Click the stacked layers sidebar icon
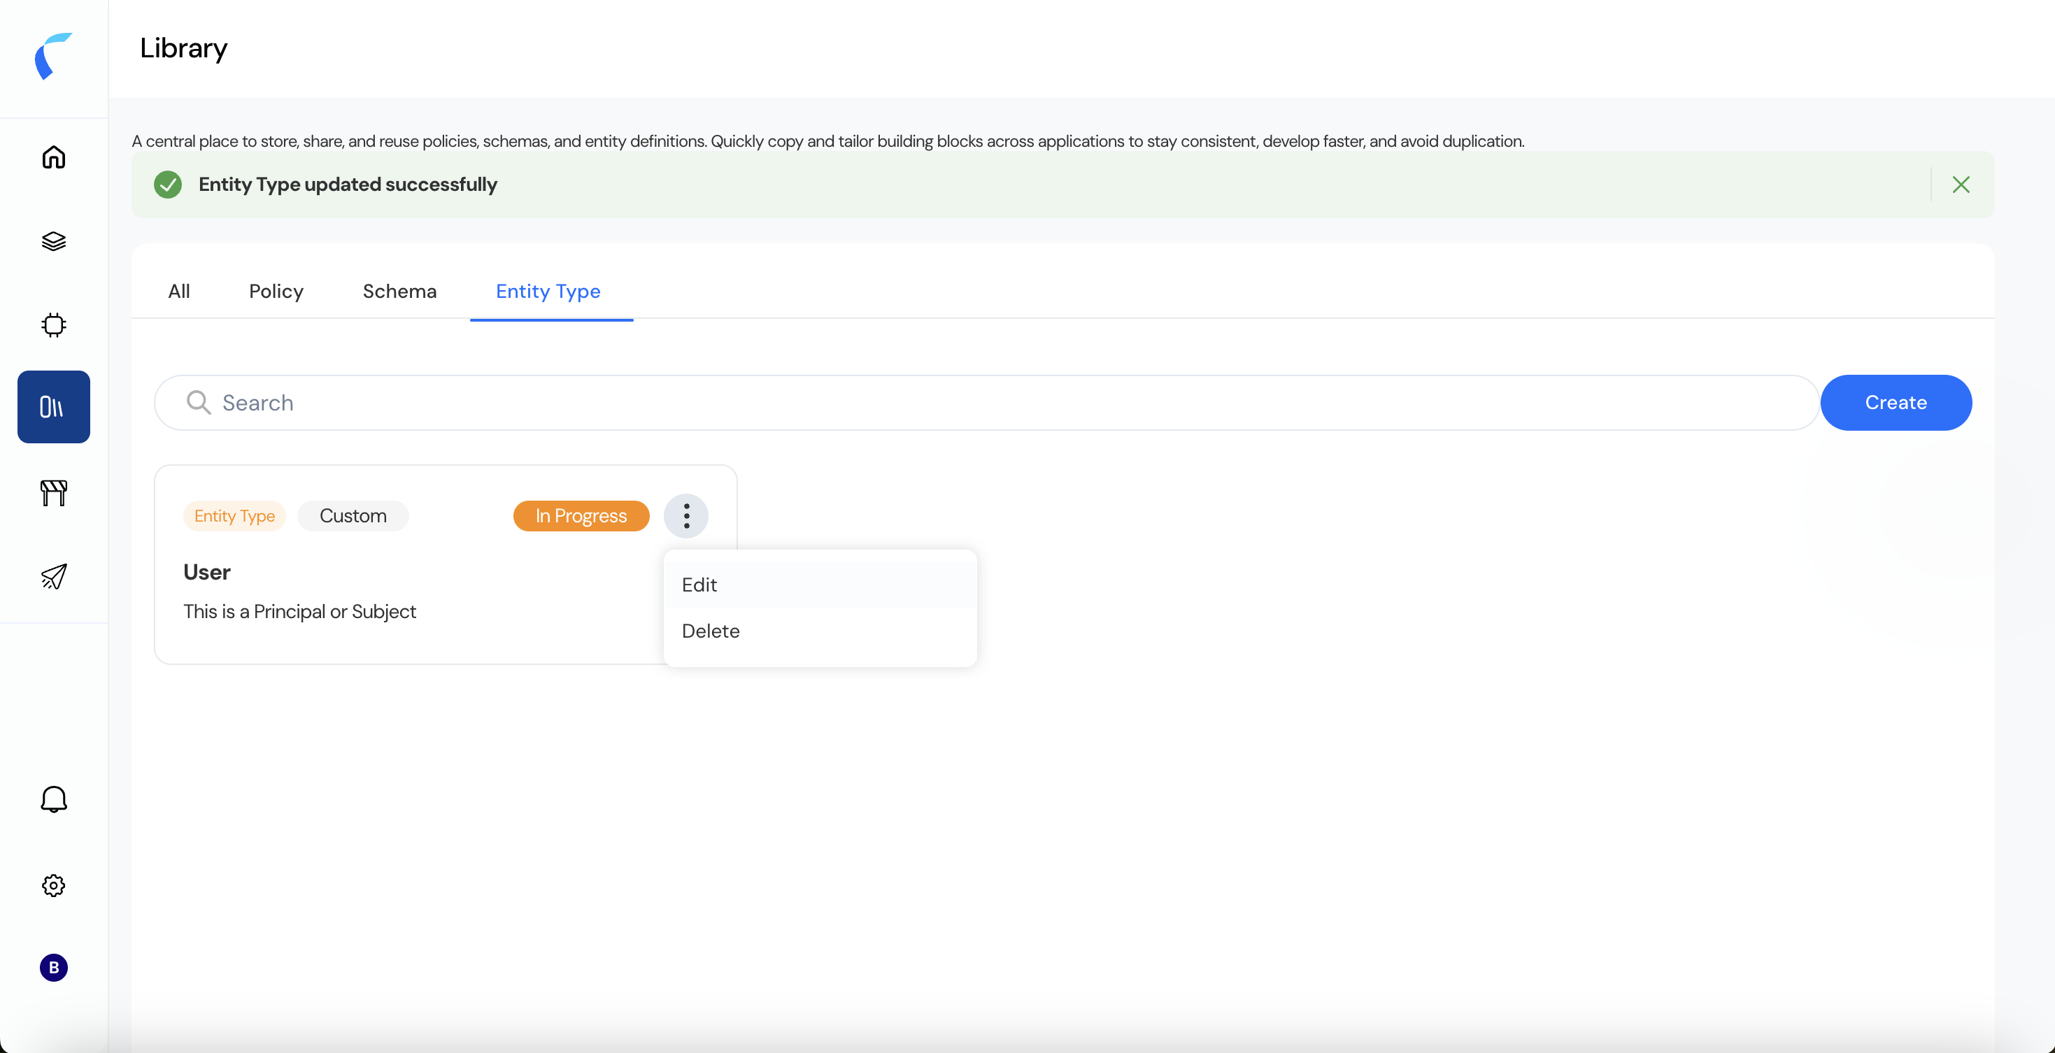Screen dimensions: 2055x1053 coord(53,241)
